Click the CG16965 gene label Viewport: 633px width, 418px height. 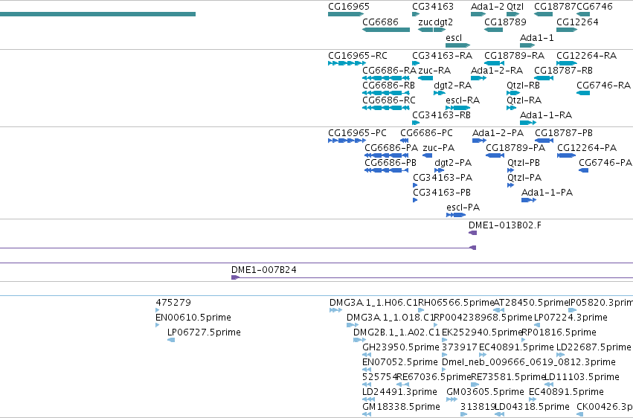(349, 7)
